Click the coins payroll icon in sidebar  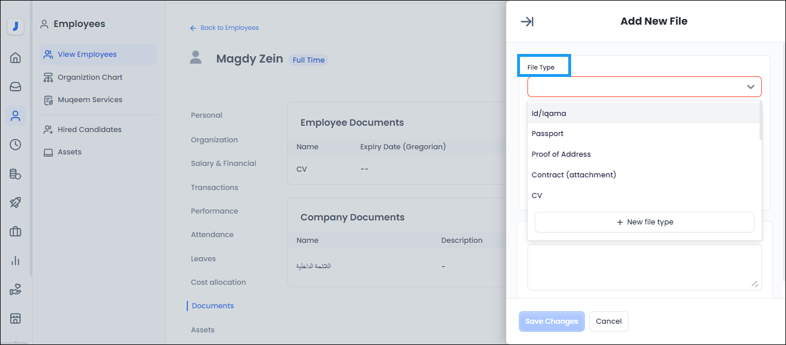point(16,174)
